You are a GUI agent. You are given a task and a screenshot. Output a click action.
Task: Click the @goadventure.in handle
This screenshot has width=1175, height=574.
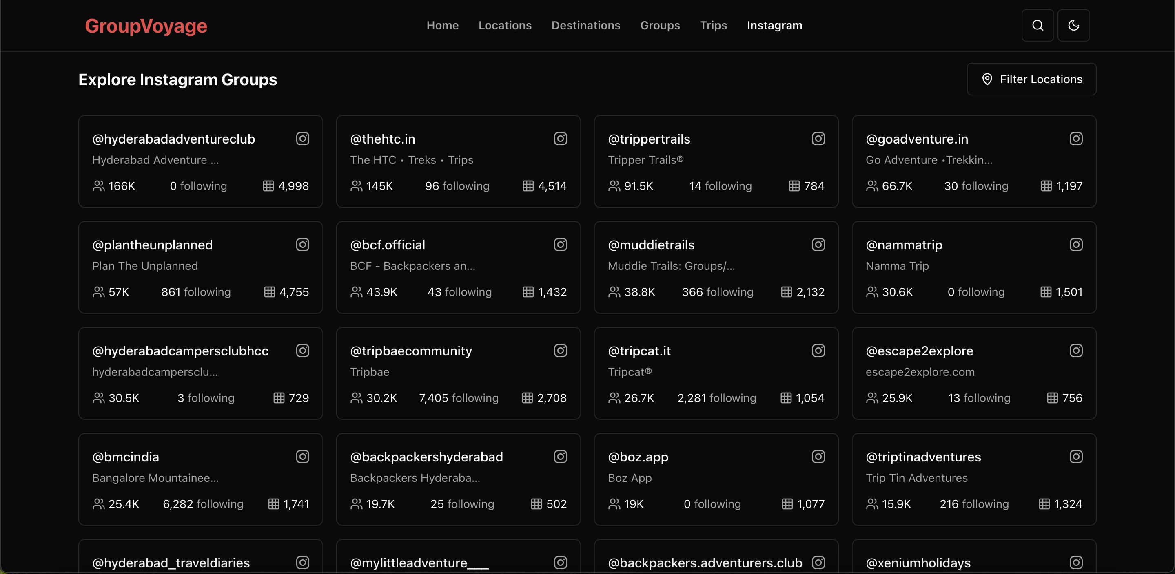click(916, 139)
